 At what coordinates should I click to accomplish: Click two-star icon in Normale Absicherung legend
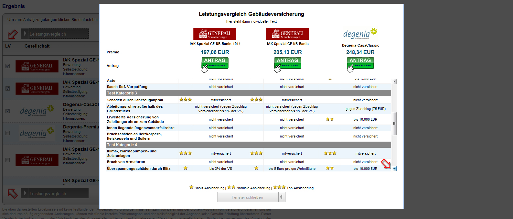tap(231, 187)
